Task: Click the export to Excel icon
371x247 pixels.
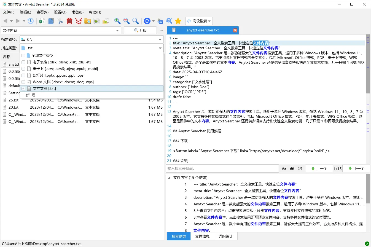Action: click(42, 21)
